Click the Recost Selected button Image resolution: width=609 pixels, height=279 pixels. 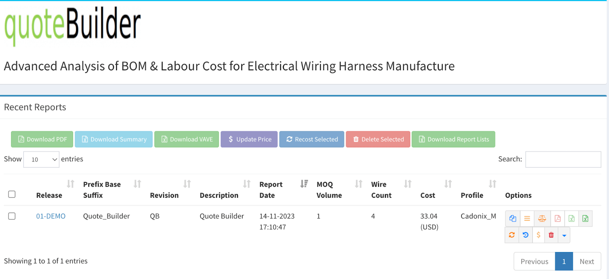click(x=312, y=139)
